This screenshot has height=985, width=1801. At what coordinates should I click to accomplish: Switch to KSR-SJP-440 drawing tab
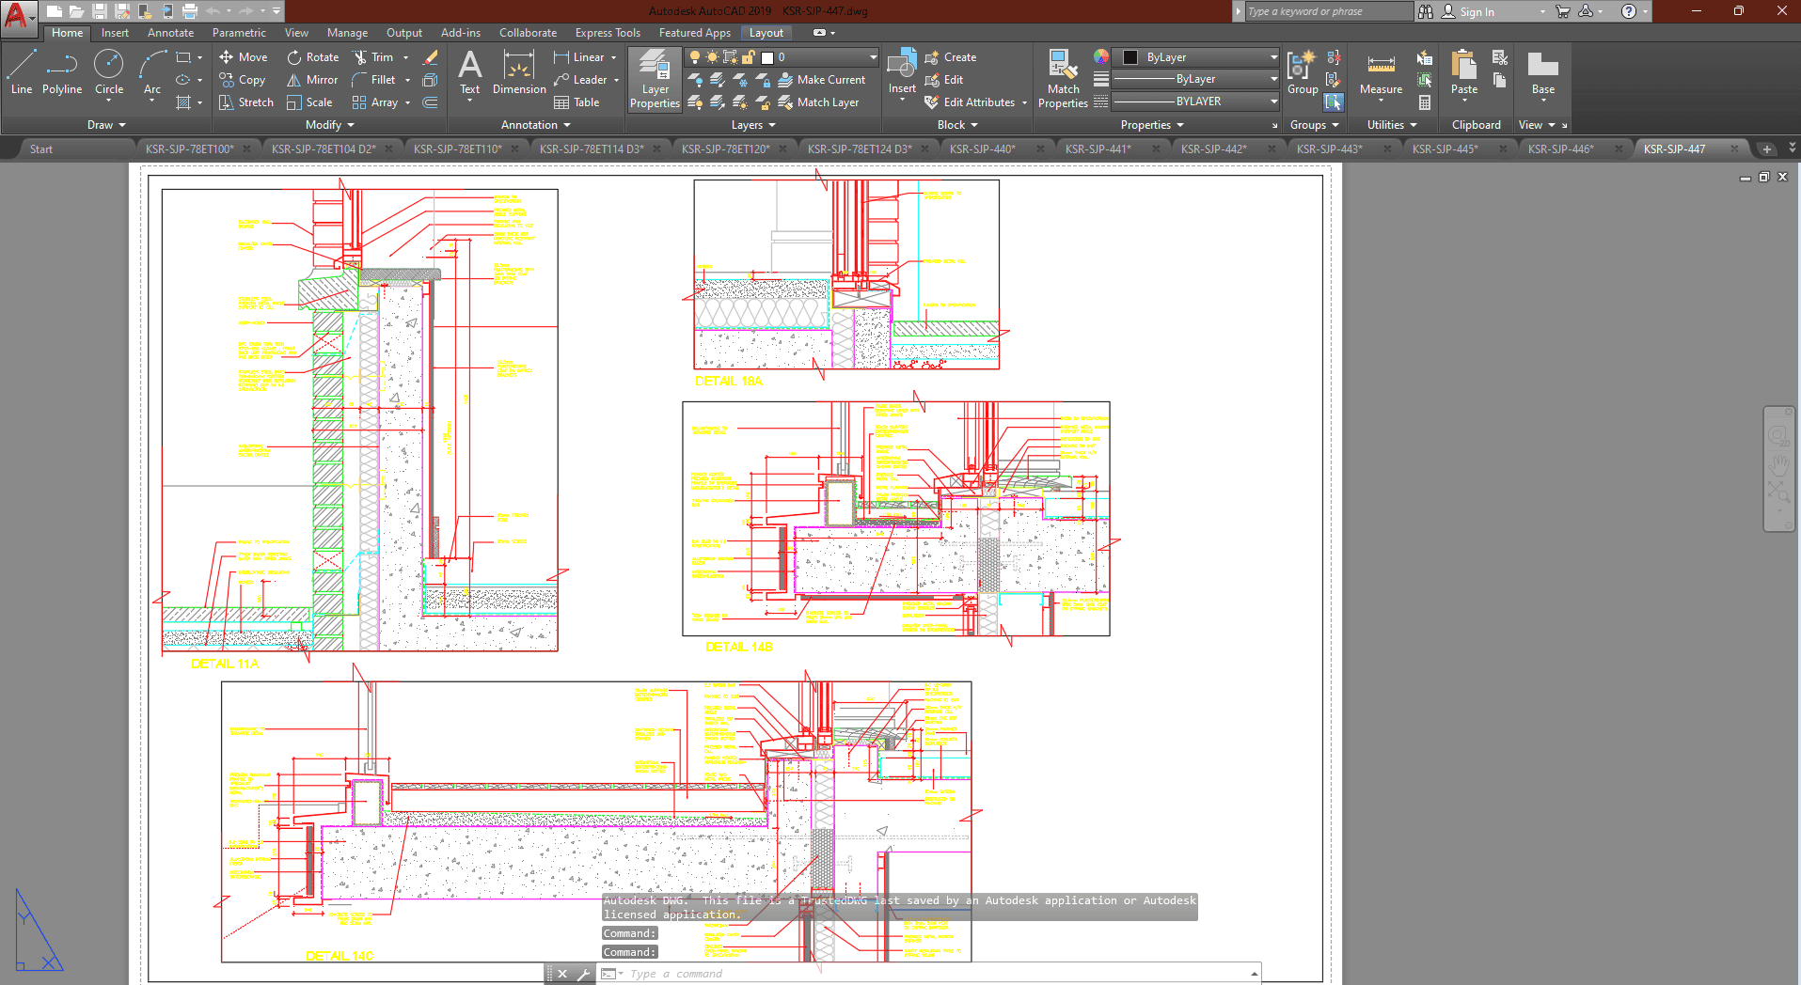click(982, 149)
